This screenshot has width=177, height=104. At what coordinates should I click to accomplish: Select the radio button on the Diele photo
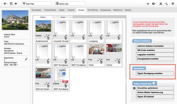tap(90, 46)
